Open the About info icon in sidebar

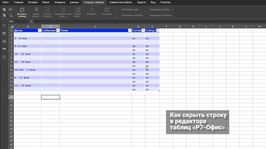point(4,57)
